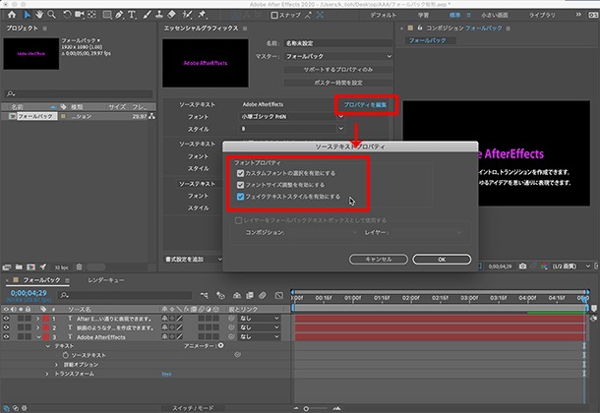This screenshot has height=413, width=600.
Task: Switch to the ライブラリ workspace
Action: point(542,15)
